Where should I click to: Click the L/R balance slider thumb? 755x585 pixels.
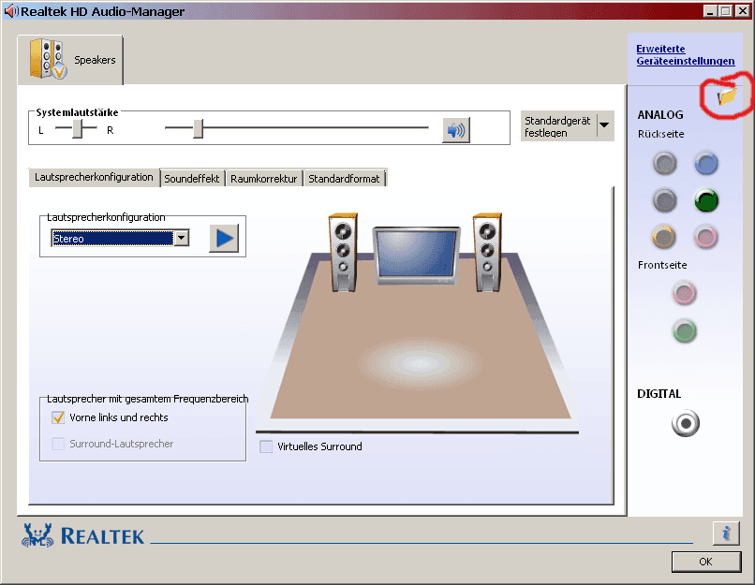[x=78, y=128]
